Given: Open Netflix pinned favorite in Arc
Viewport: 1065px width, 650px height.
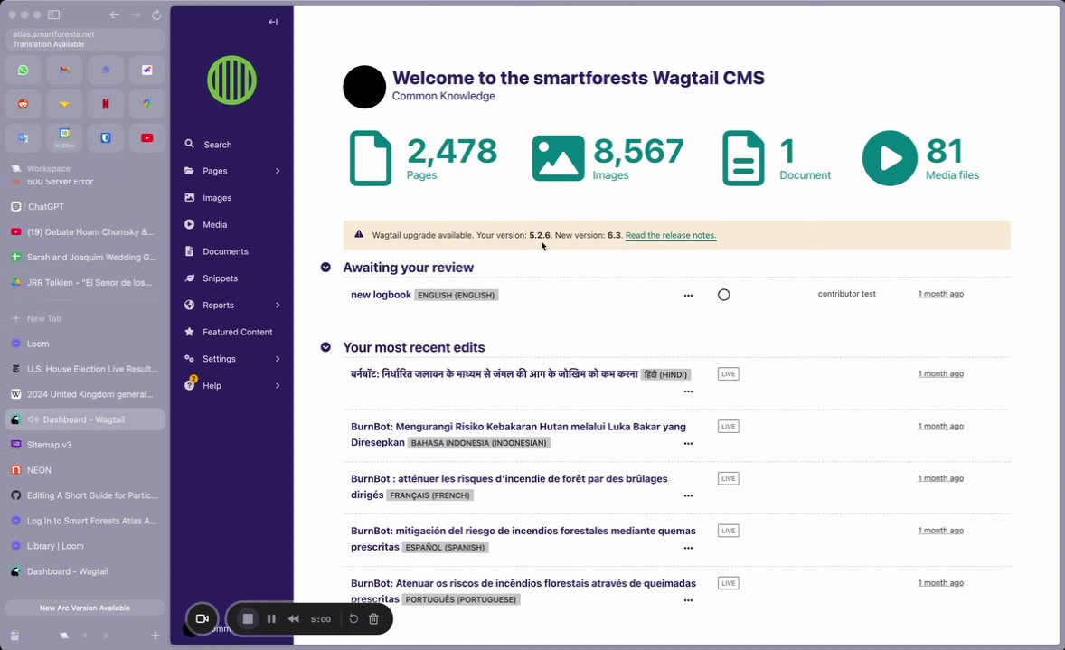Looking at the screenshot, I should point(105,104).
